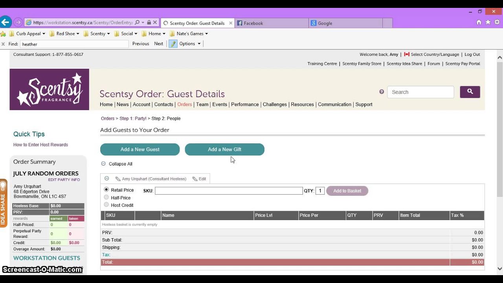This screenshot has height=283, width=503.
Task: Click the Scentsy Pay Portal link
Action: [463, 64]
